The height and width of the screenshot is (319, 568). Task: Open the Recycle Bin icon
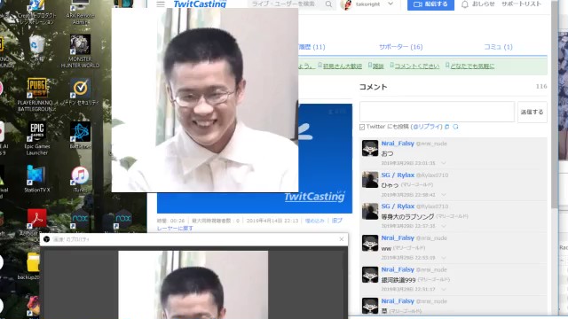(37, 49)
